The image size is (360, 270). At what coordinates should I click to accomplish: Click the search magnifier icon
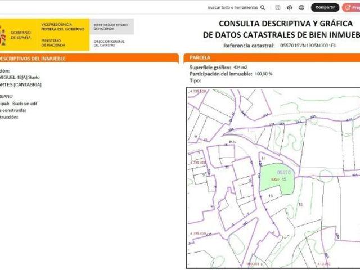pos(263,8)
